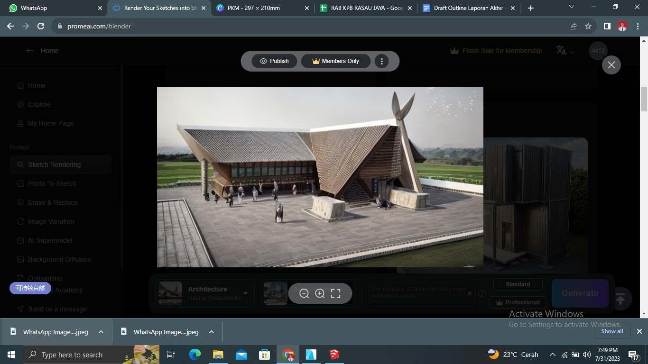Select the AI Supermodel tool

point(44,240)
